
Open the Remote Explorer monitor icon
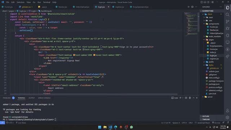click(227, 43)
